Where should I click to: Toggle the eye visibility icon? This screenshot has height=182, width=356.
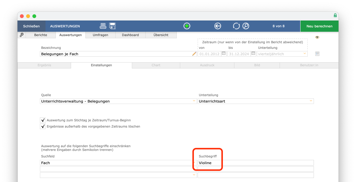tap(317, 37)
